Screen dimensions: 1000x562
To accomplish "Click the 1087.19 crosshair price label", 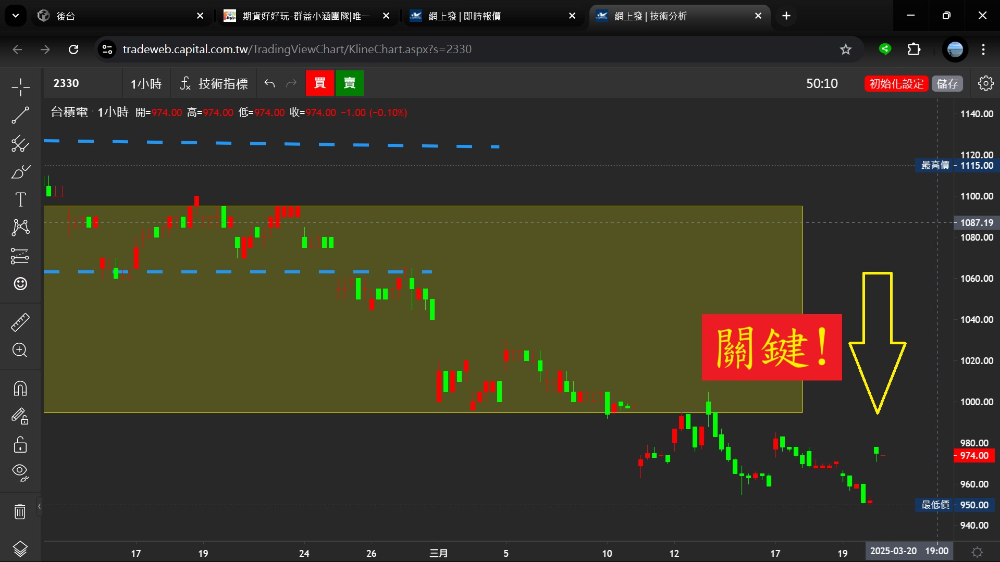I will (976, 223).
